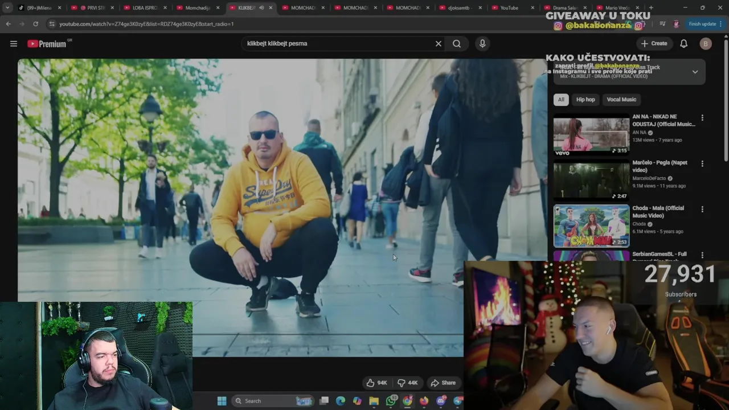Switch to Chrome in the taskbar
The image size is (729, 410).
pyautogui.click(x=407, y=401)
